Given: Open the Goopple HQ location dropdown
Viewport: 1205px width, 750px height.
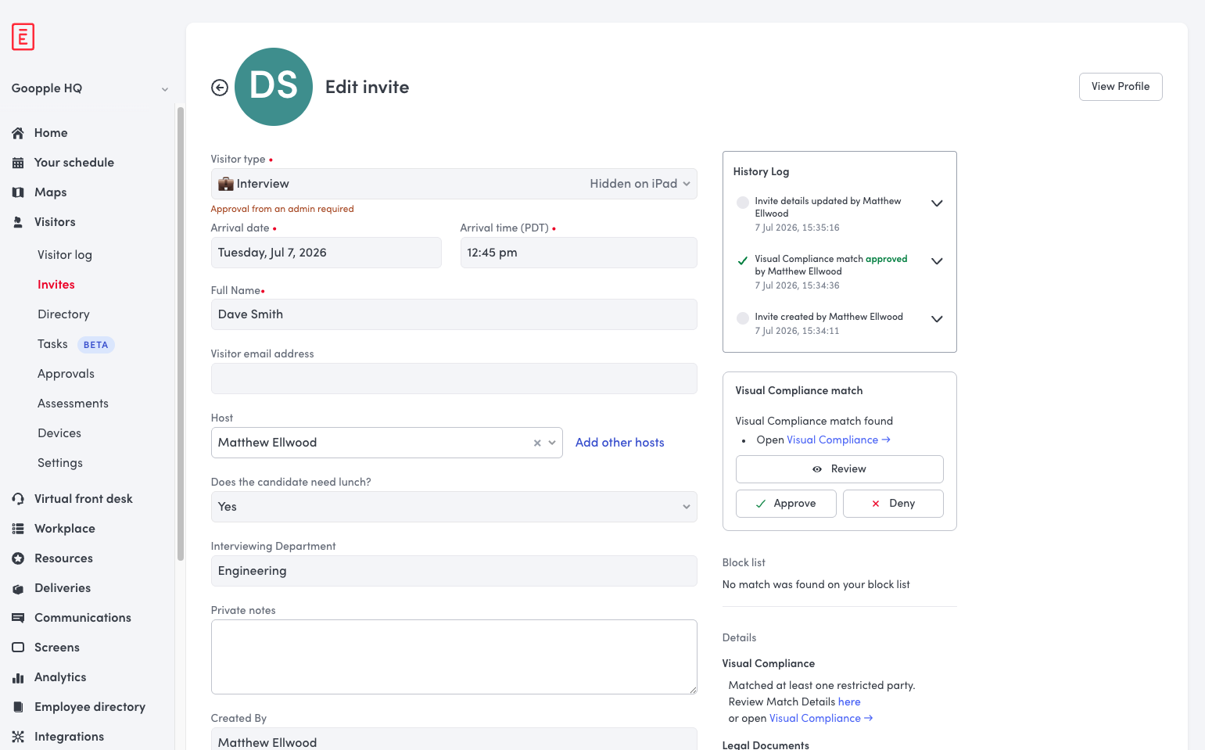Looking at the screenshot, I should click(x=90, y=88).
